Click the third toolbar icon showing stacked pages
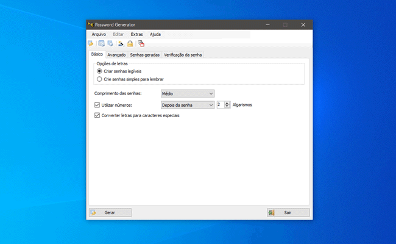The height and width of the screenshot is (244, 396). click(x=110, y=43)
